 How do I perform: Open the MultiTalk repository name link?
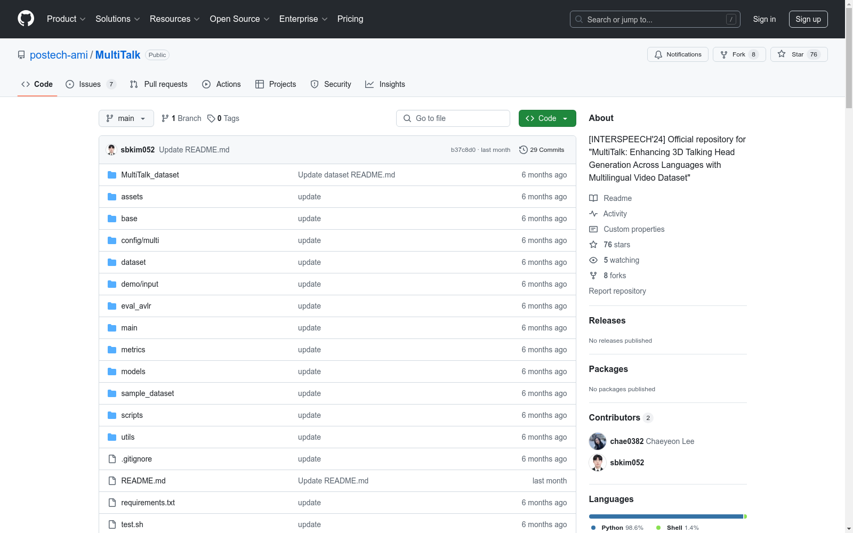(118, 55)
